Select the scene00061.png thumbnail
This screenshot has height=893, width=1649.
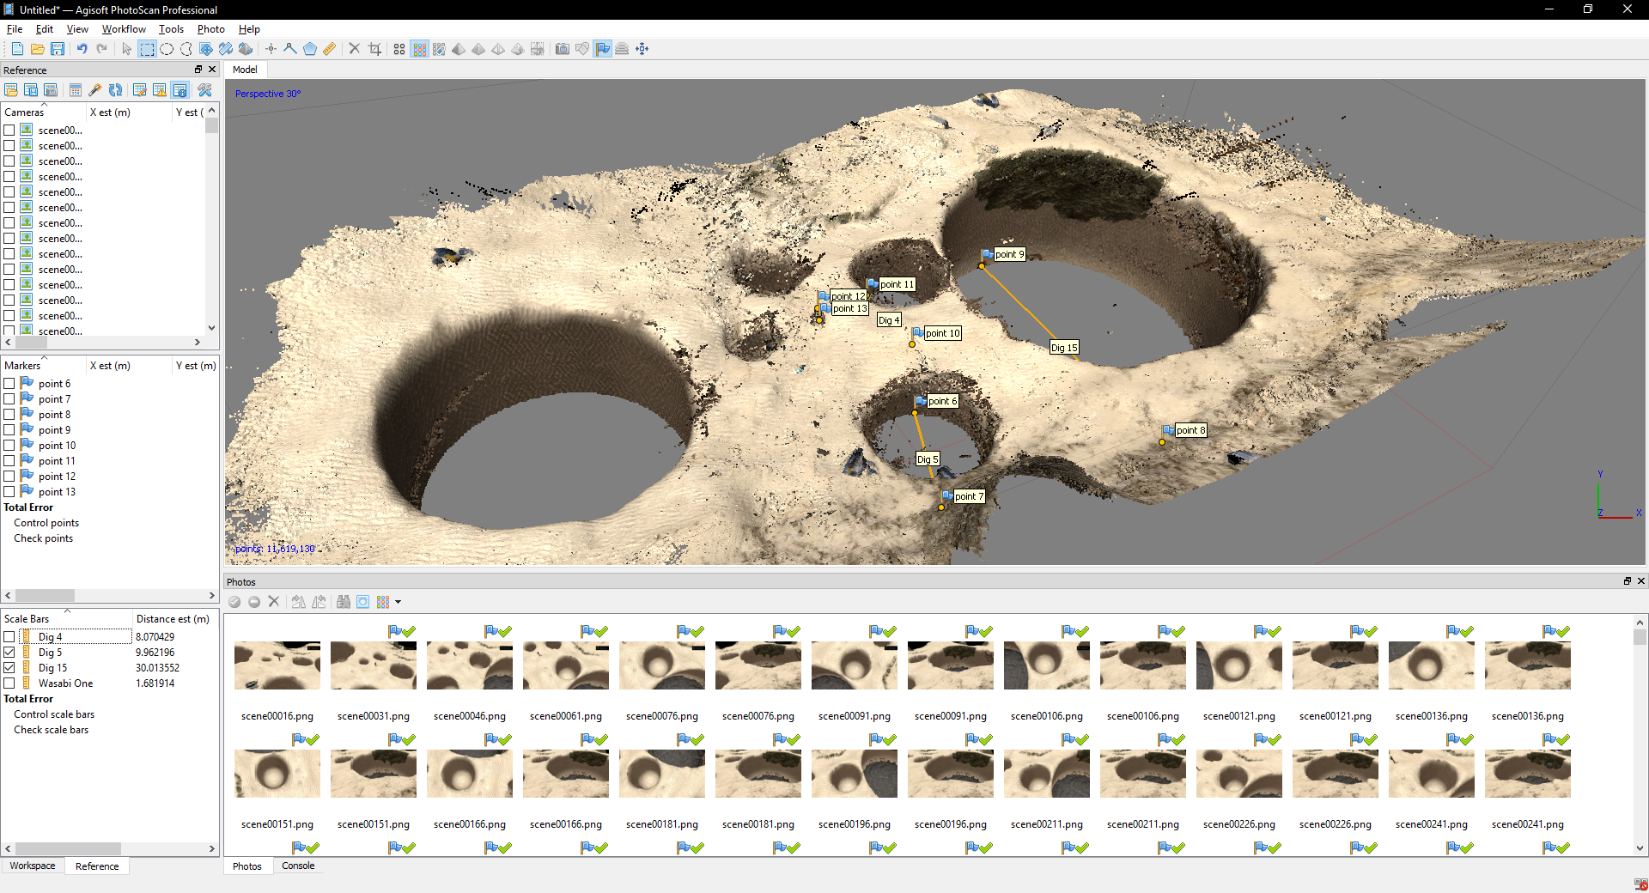pyautogui.click(x=565, y=665)
